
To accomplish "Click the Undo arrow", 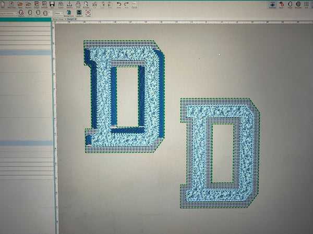I will (x=119, y=5).
